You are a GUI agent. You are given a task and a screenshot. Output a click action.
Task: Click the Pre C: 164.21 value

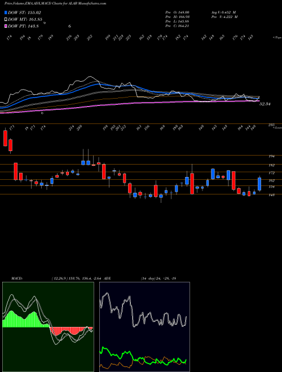(177, 26)
